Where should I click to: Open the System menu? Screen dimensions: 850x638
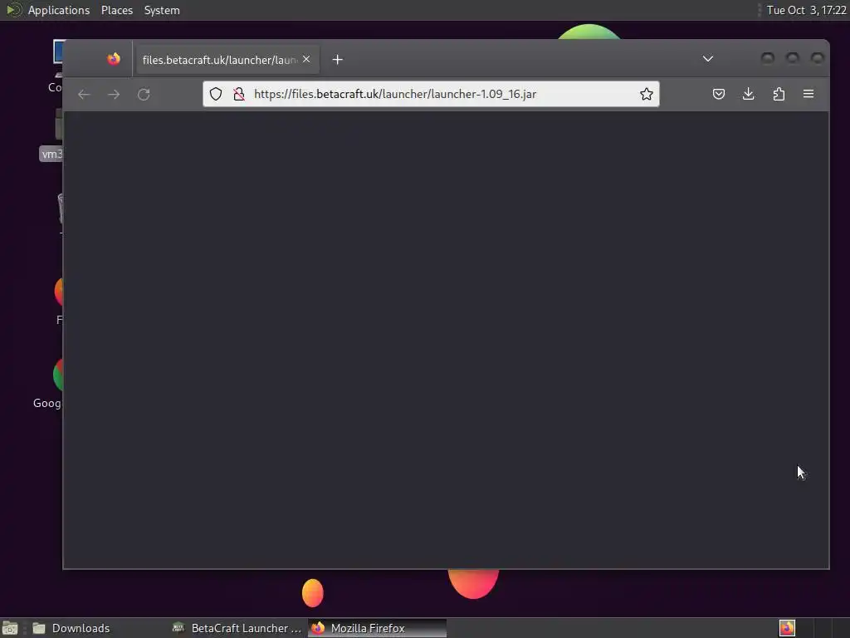click(x=162, y=10)
